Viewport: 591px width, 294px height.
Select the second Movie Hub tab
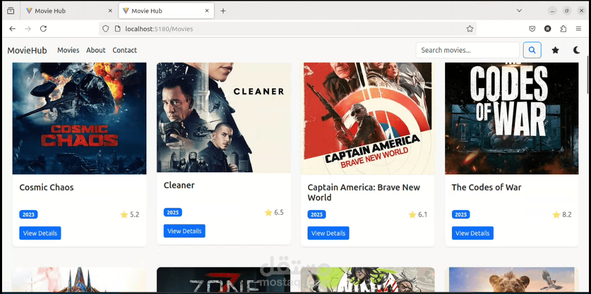tap(166, 11)
